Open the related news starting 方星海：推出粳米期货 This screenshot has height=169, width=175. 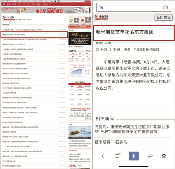point(132,129)
